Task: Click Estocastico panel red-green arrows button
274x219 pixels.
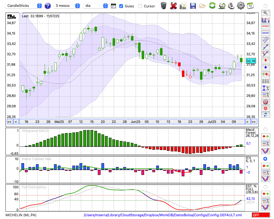Action: [266, 194]
